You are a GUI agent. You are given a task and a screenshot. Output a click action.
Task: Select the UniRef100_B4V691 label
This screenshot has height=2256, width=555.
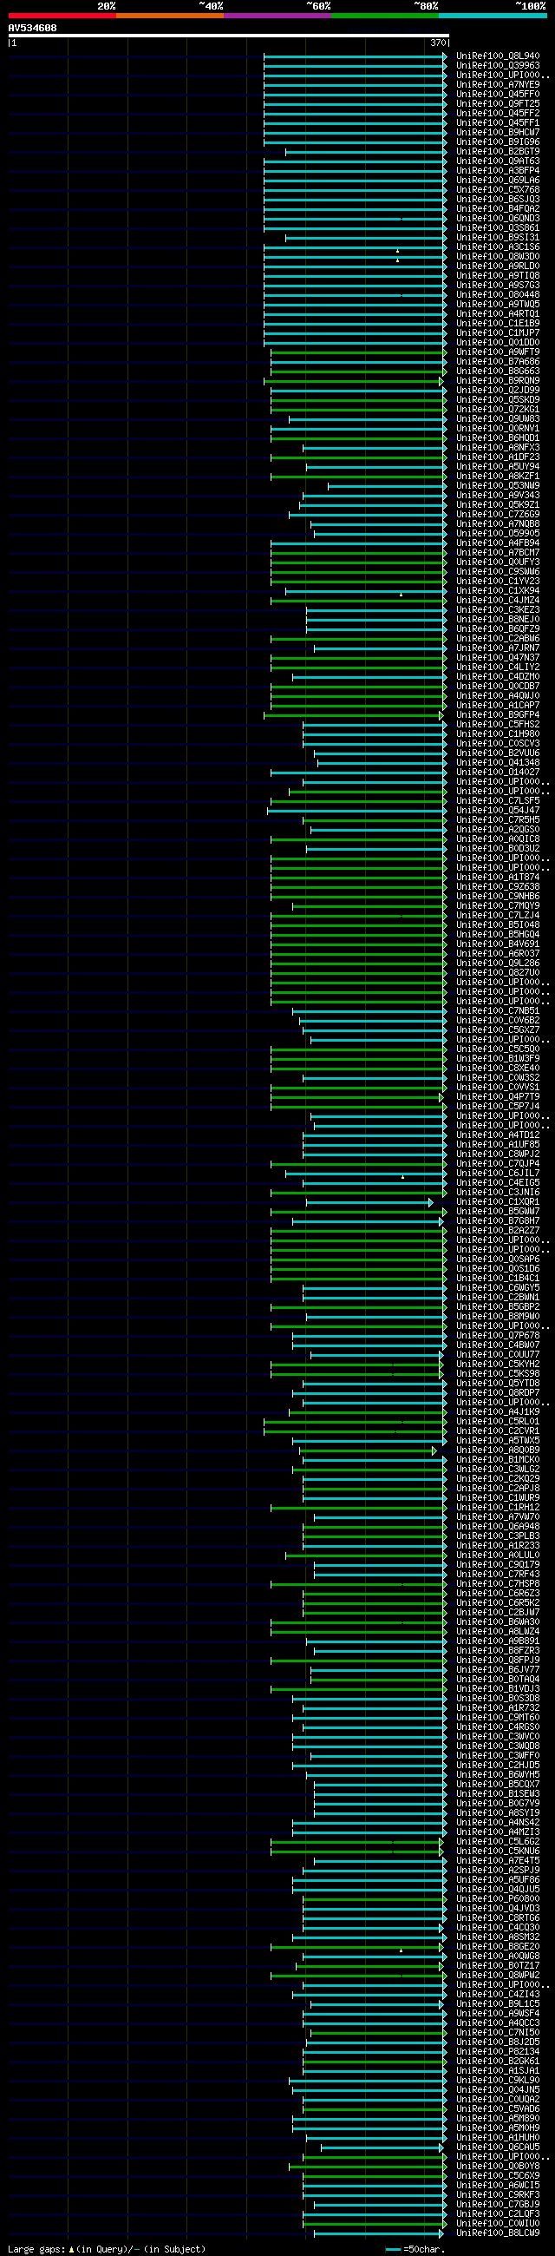498,944
